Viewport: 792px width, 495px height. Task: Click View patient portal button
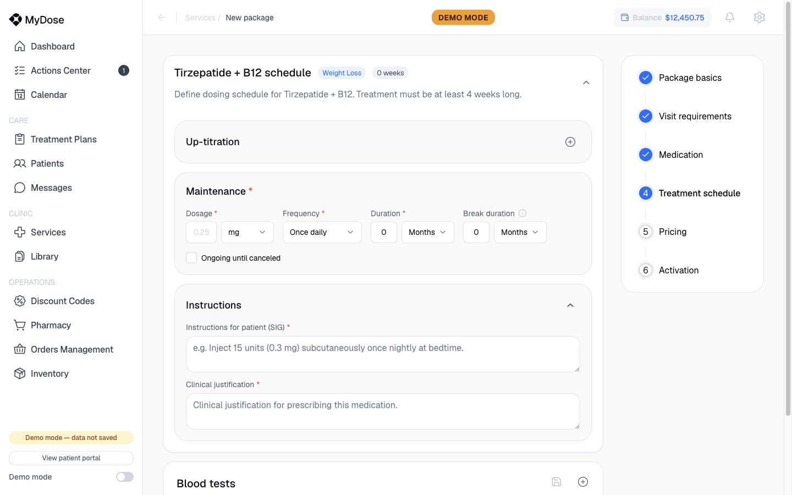71,458
